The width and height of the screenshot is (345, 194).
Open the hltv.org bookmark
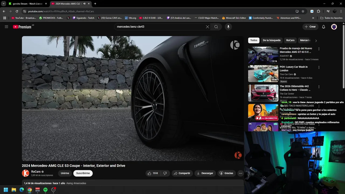point(130,18)
